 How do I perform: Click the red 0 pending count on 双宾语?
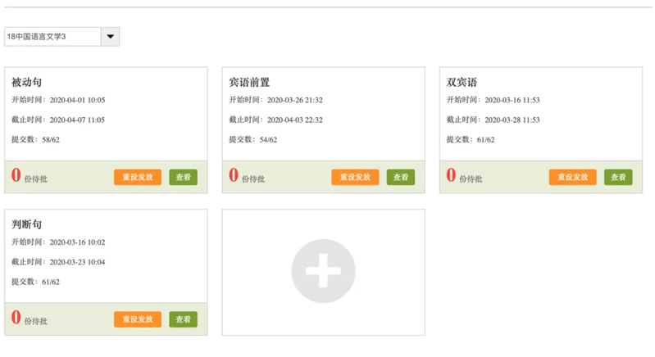pyautogui.click(x=451, y=176)
